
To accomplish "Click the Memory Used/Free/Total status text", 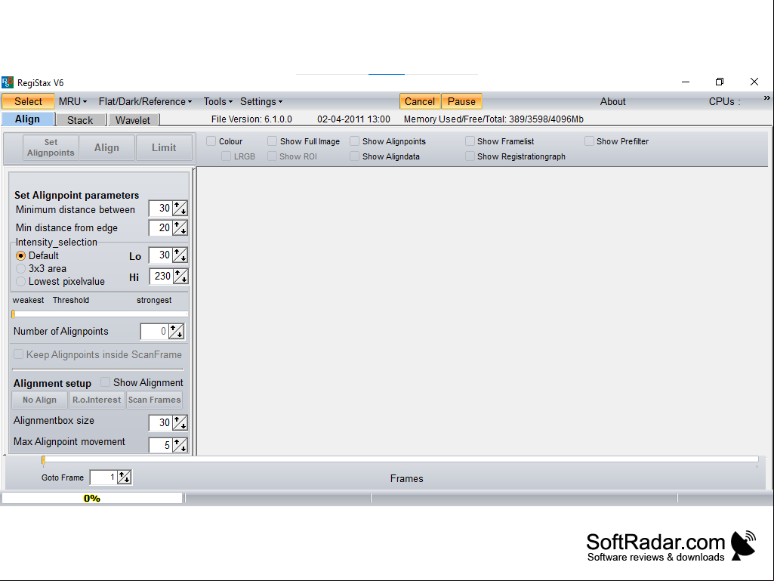I will [494, 119].
